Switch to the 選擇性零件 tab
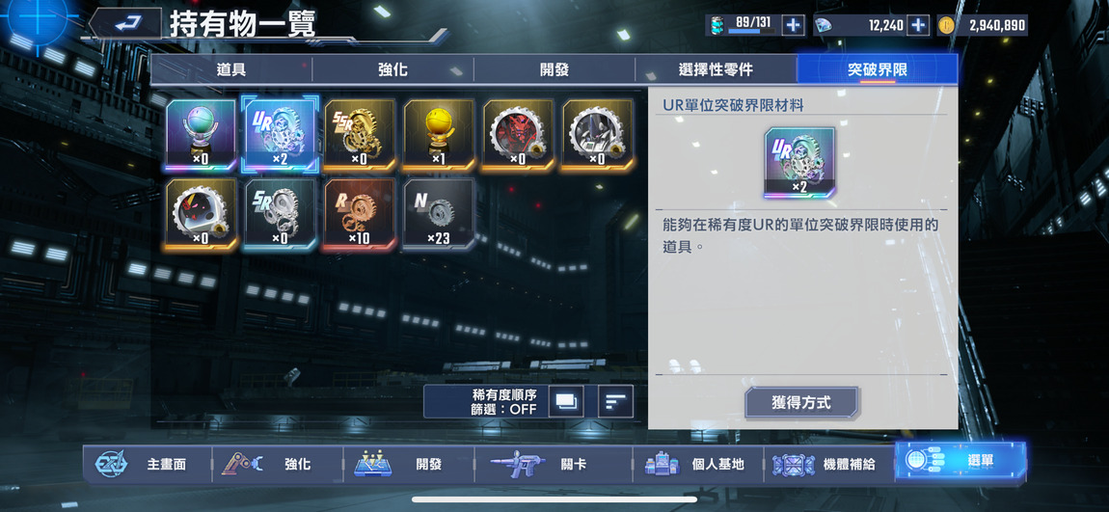Viewport: 1109px width, 512px height. (x=716, y=70)
